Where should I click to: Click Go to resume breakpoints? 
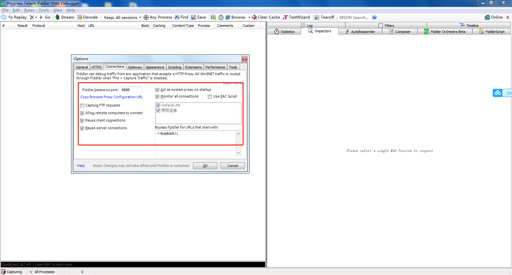[45, 17]
